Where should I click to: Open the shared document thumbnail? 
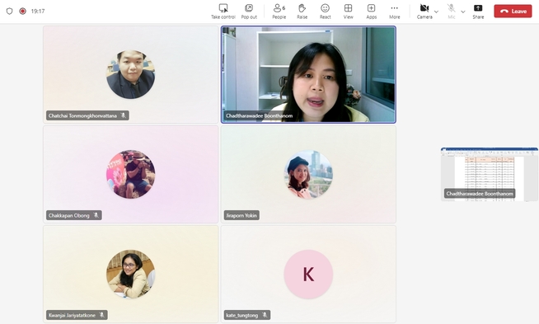click(x=490, y=174)
